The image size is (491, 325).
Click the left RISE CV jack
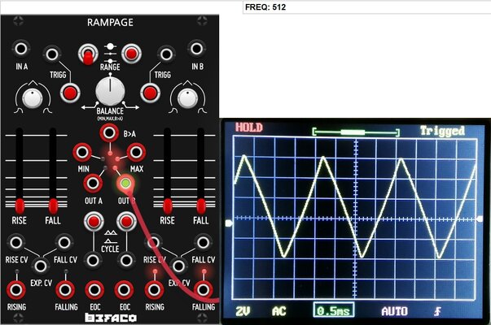pos(15,242)
